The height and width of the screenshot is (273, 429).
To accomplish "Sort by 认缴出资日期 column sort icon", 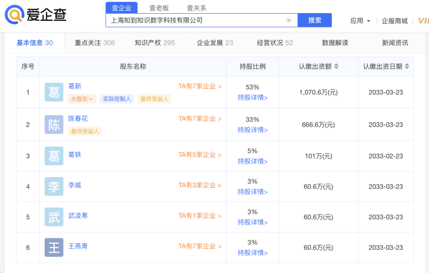I will coord(406,66).
